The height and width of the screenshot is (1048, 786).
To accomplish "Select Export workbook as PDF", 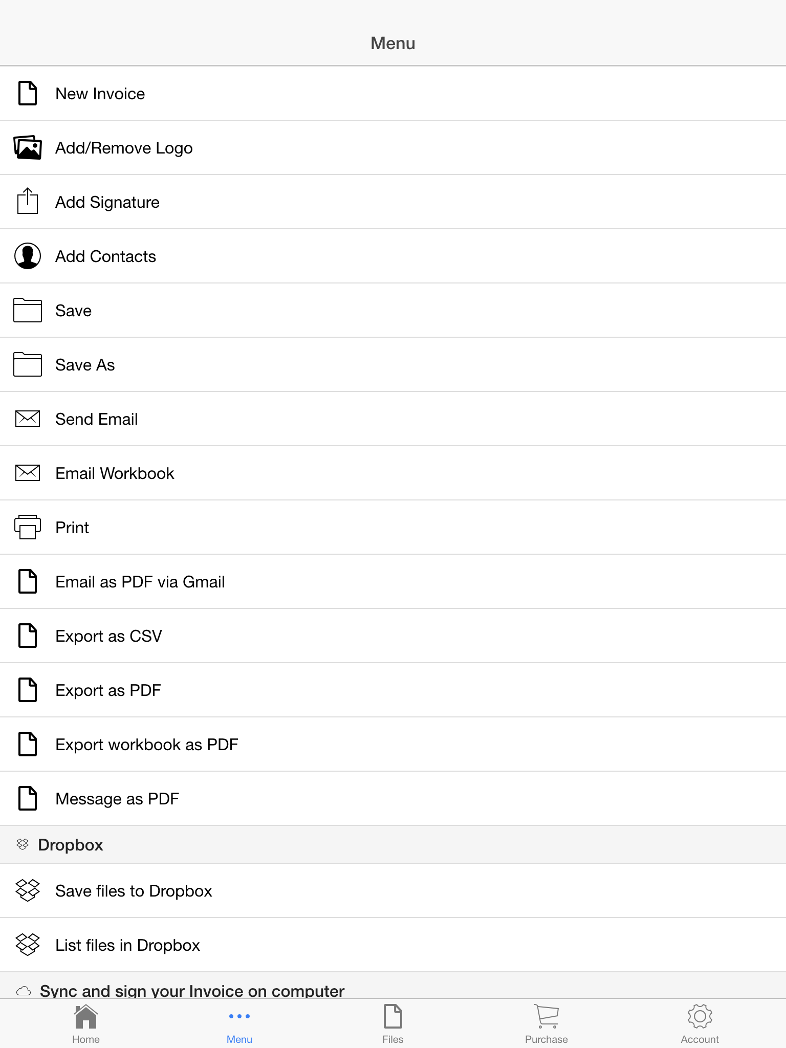I will 393,745.
